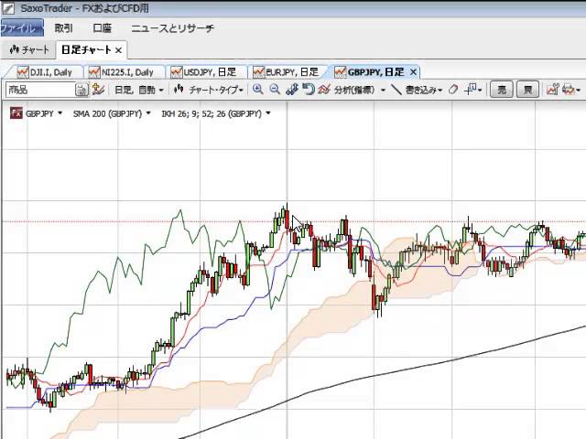Open the チャート・タイプ dropdown
Screen dimensions: 586x439
pos(211,90)
